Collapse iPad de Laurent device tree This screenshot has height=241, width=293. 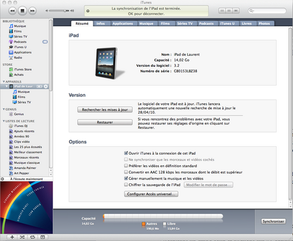point(7,86)
